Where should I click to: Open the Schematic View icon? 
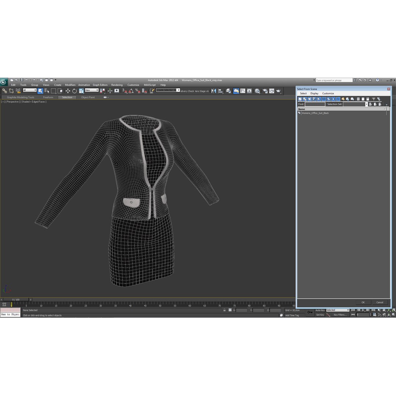point(250,91)
